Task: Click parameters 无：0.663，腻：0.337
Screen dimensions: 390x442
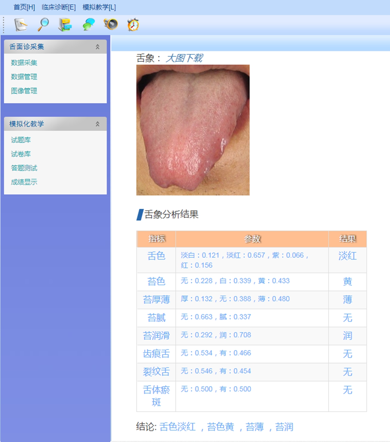Action: pos(216,317)
